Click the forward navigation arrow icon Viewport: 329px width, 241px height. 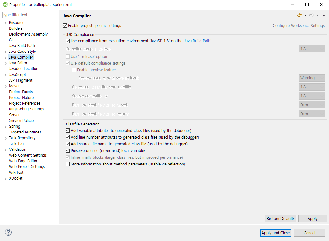click(x=312, y=15)
